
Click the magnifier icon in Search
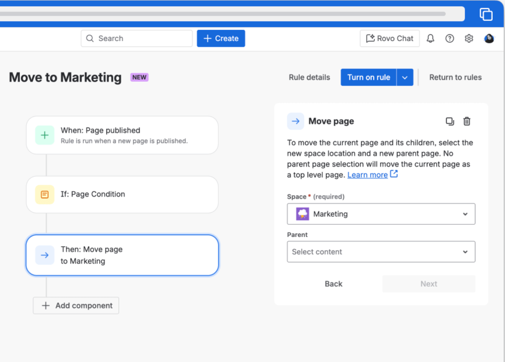[90, 38]
